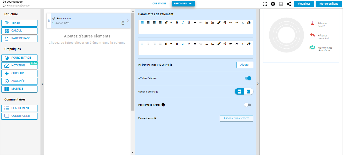Toggle fullscreen mode icon

click(265, 4)
